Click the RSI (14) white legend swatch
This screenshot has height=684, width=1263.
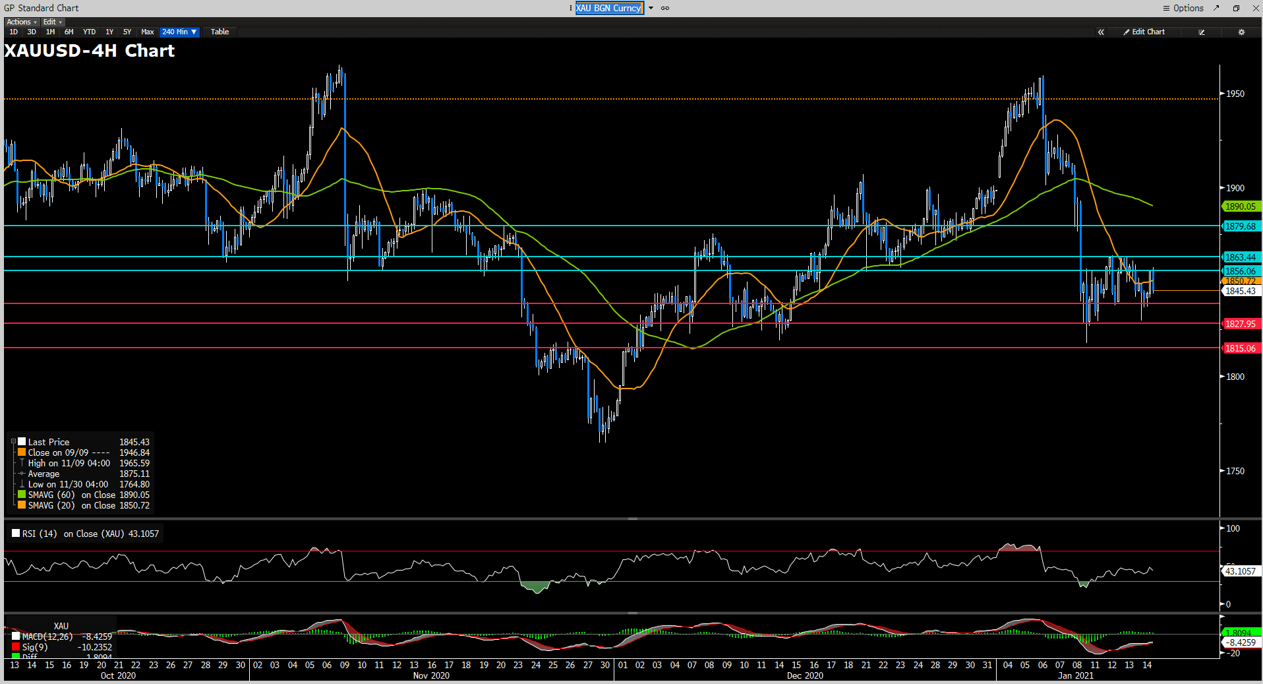(16, 533)
